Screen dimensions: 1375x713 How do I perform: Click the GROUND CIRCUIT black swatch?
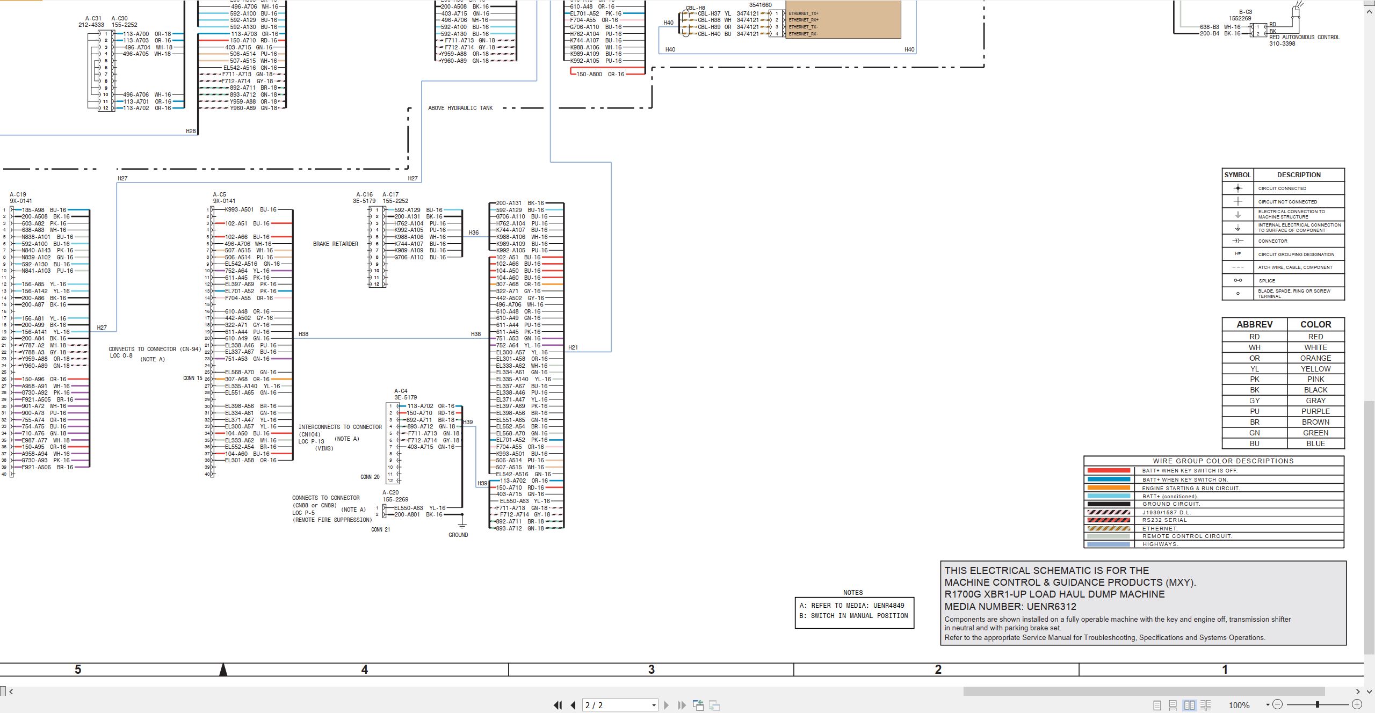coord(1109,504)
